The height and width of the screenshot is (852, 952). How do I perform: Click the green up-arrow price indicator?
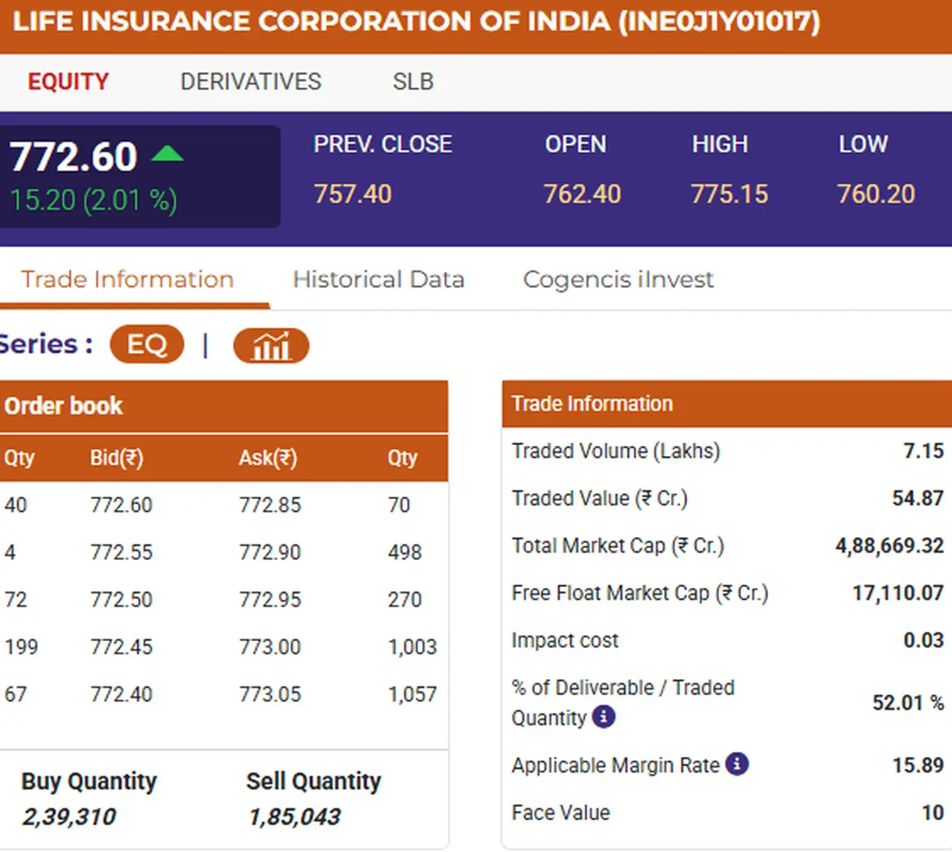point(167,154)
